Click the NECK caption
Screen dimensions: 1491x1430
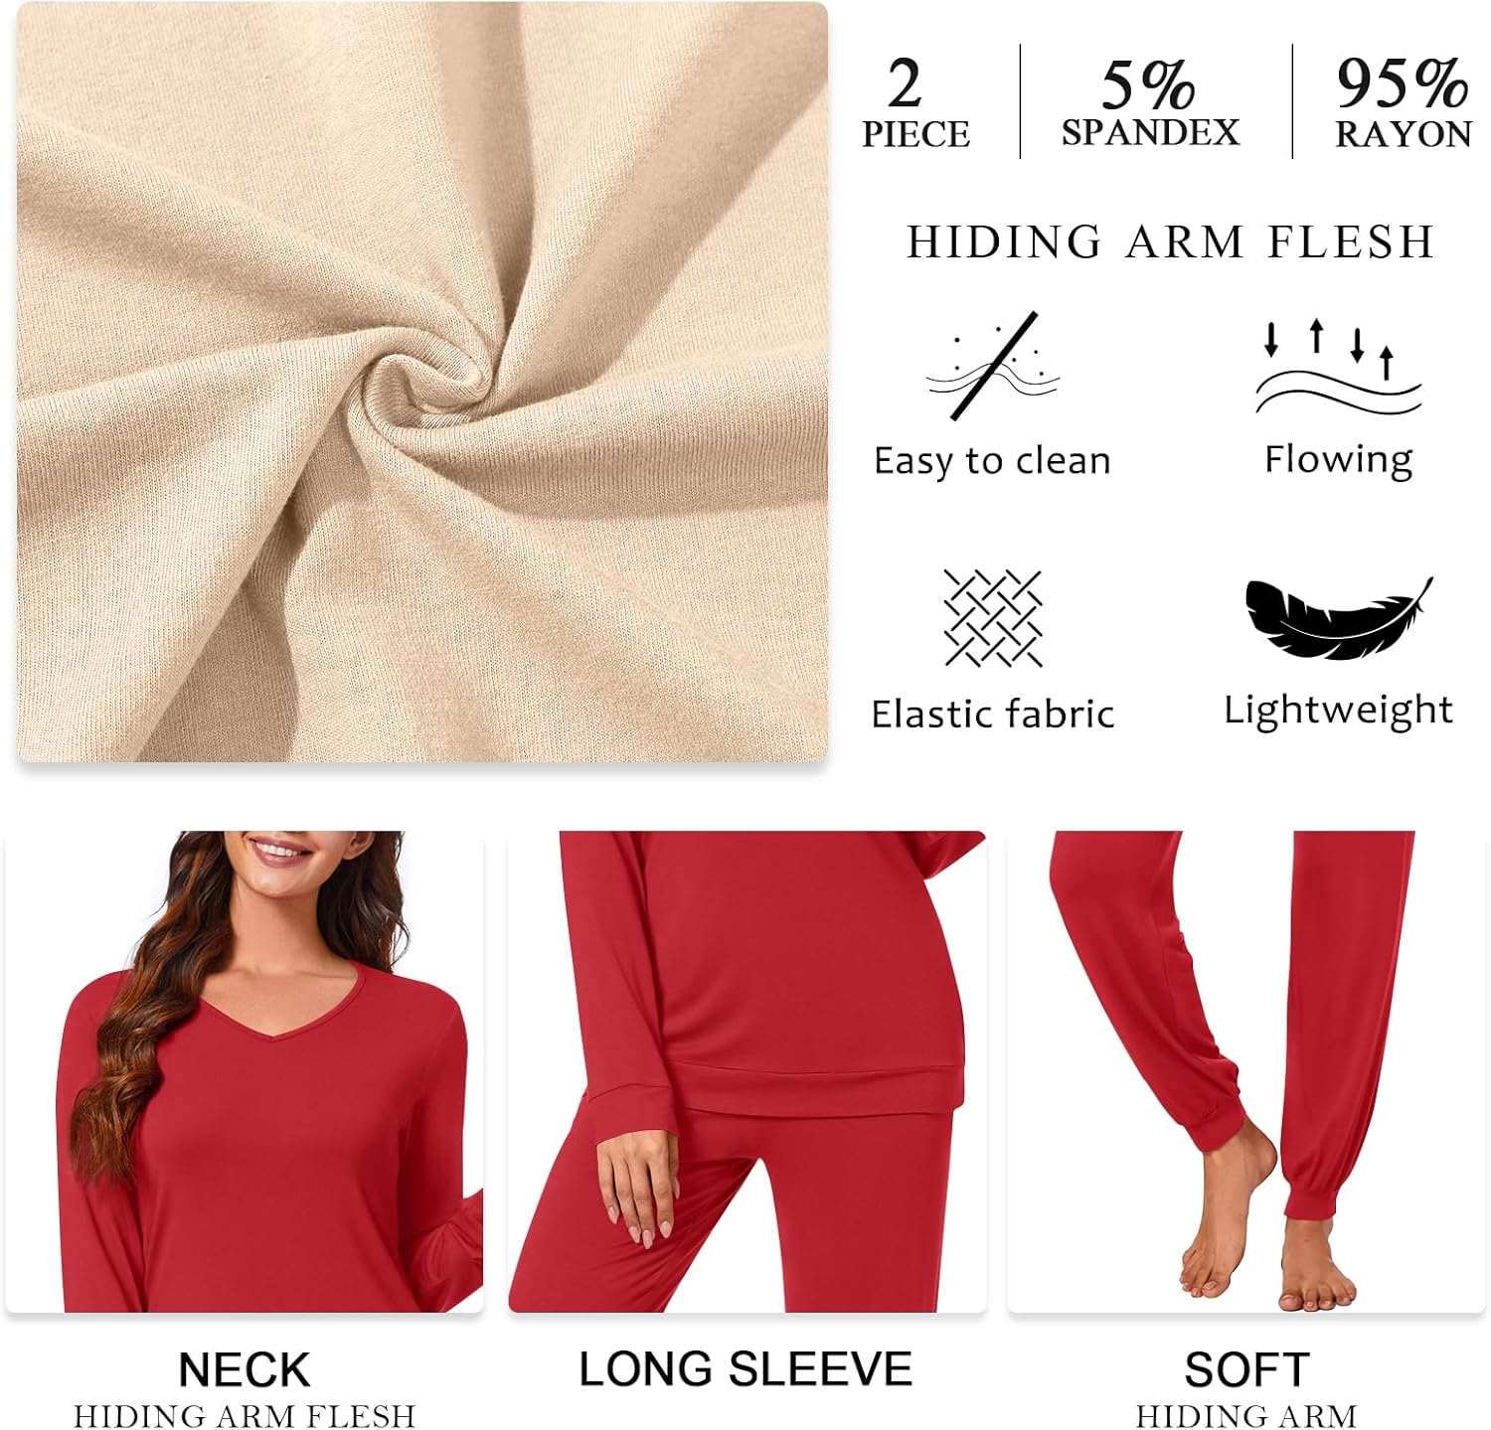point(245,1369)
